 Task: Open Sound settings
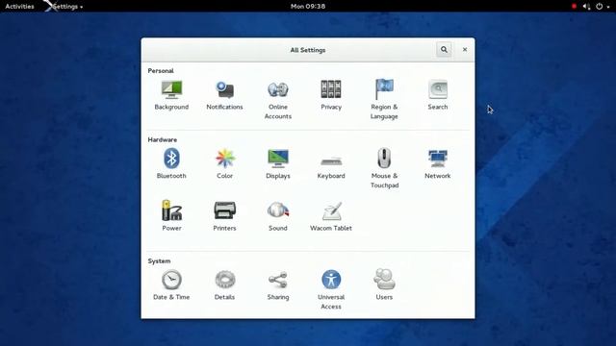pos(278,215)
